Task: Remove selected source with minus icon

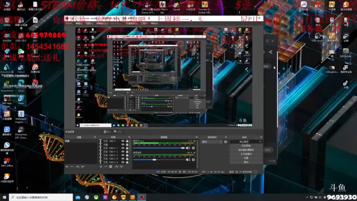Action: pyautogui.click(x=106, y=167)
